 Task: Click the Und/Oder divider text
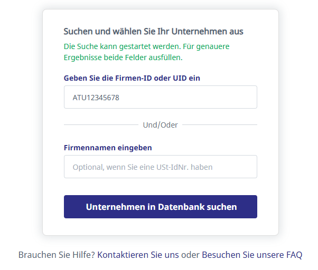pyautogui.click(x=160, y=125)
